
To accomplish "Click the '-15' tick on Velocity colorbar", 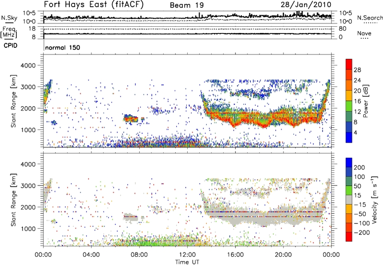I will click(x=360, y=204).
